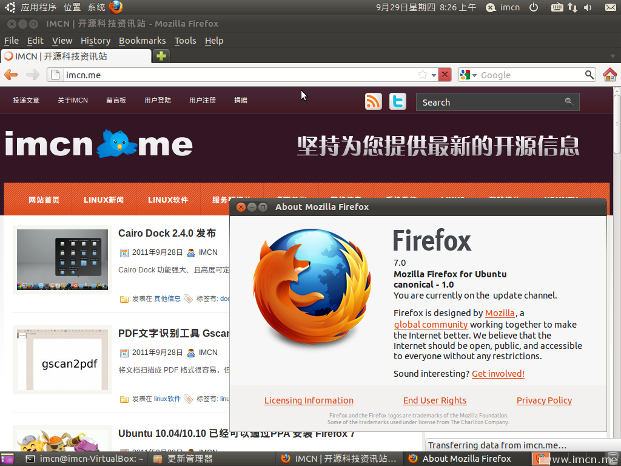
Task: Open the network connections indicator
Action: pyautogui.click(x=572, y=7)
